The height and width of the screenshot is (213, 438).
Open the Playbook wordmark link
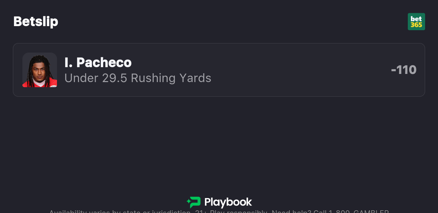pyautogui.click(x=228, y=202)
